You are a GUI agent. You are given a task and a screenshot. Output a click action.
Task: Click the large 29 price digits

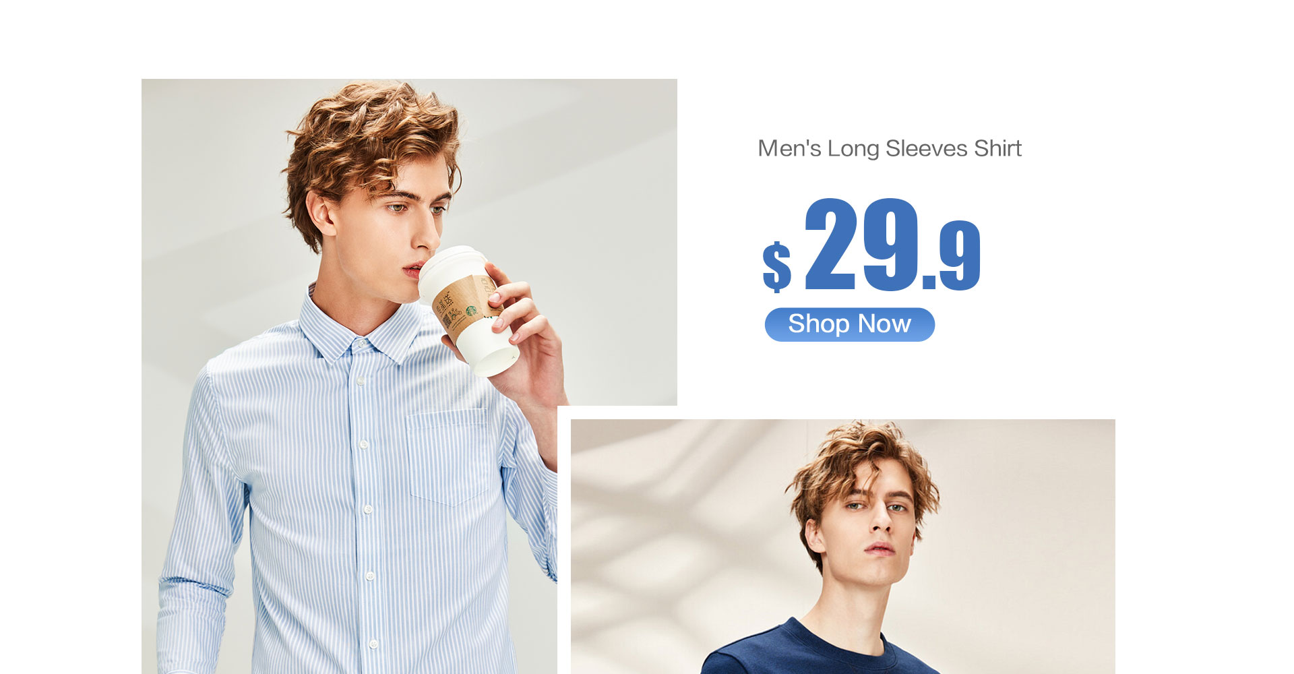click(x=862, y=244)
